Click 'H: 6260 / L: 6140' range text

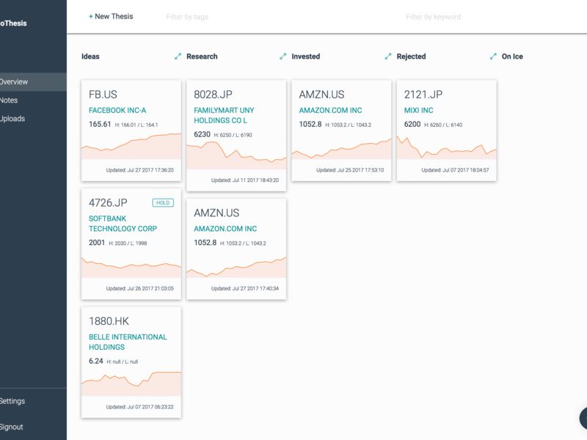[x=443, y=125]
